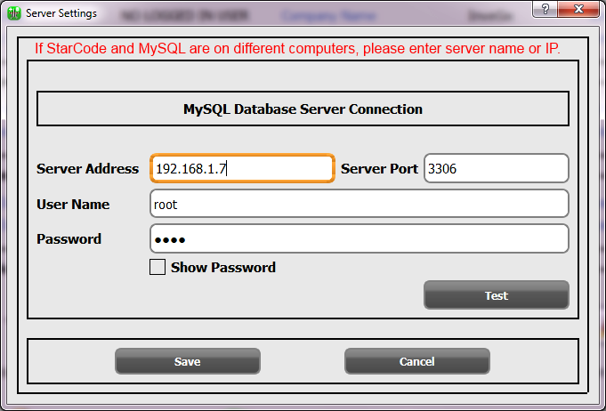Click the Server Settings title bar text
Screen dimensions: 606x411
61,14
